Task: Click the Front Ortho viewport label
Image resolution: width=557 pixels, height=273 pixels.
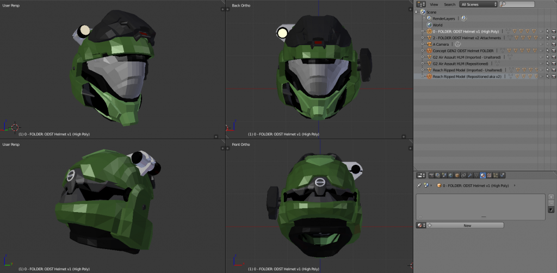Action: click(x=241, y=145)
